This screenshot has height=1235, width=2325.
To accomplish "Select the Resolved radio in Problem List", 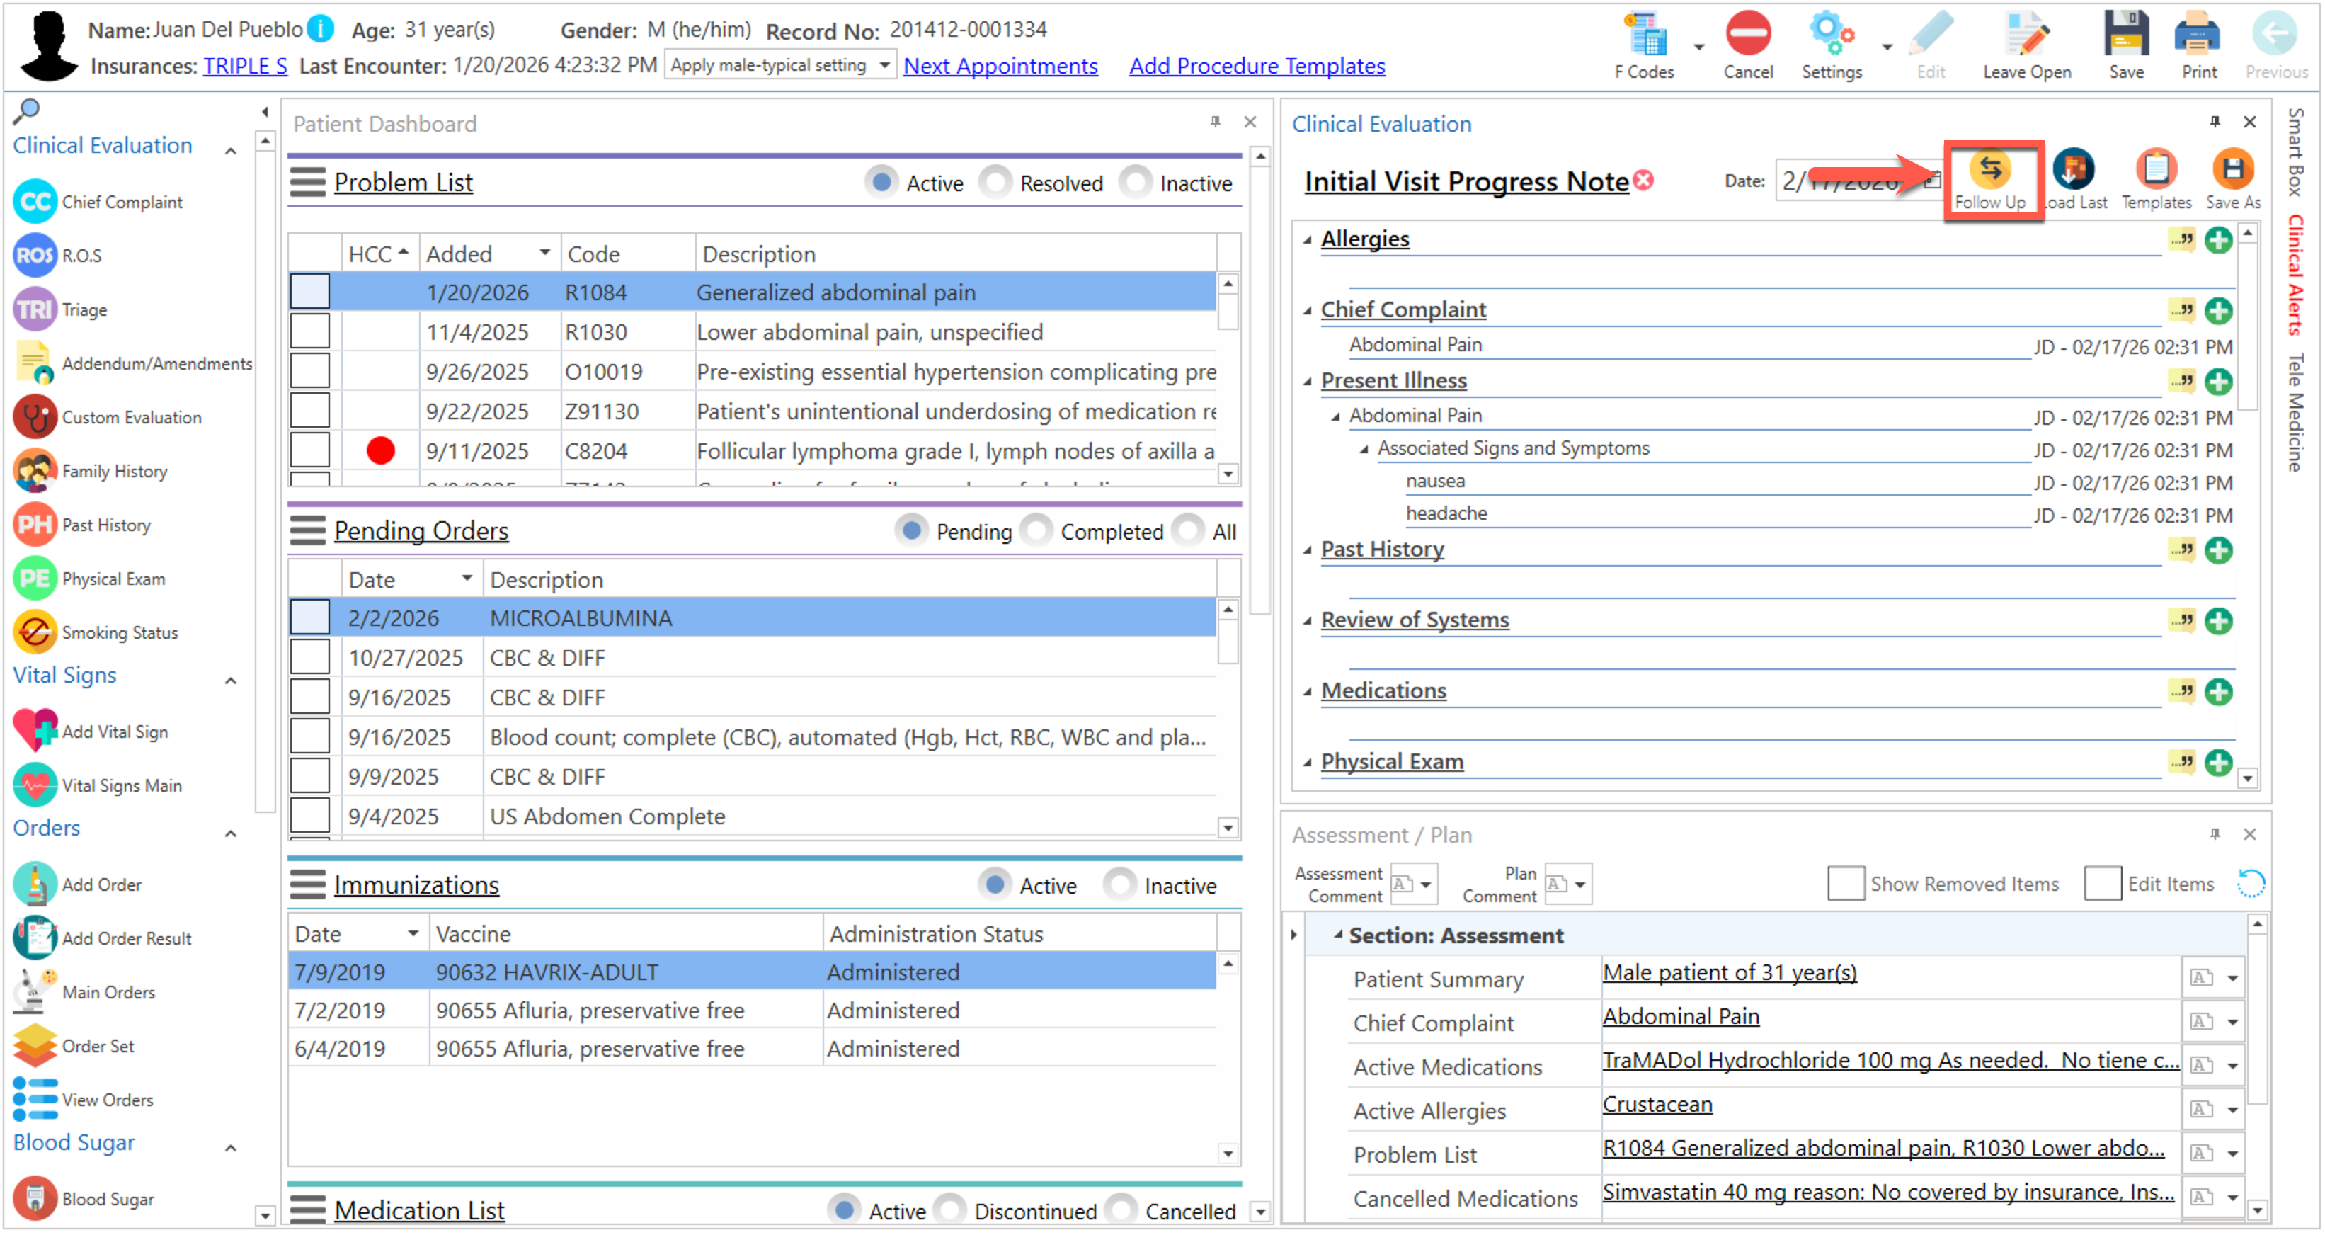I will (x=995, y=183).
